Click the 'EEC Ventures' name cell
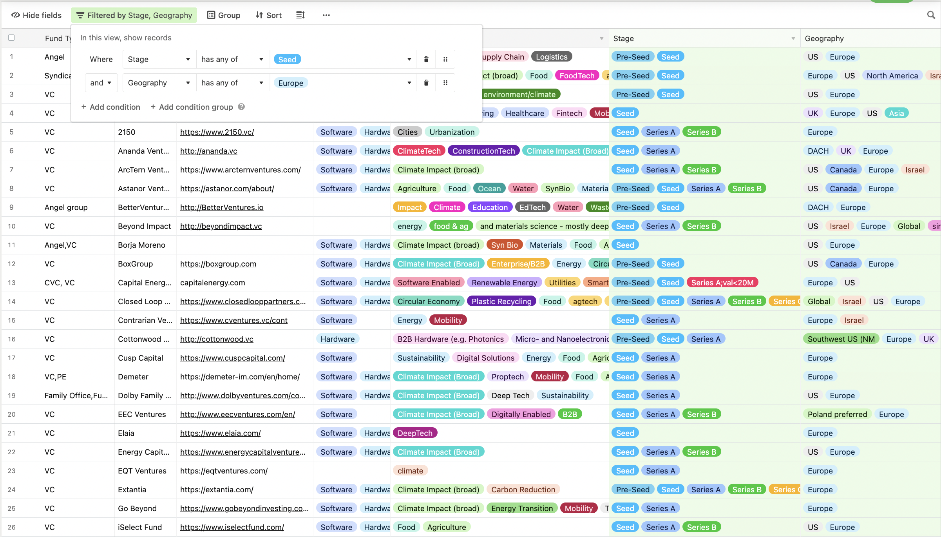Screen dimensions: 941x537 [145, 414]
